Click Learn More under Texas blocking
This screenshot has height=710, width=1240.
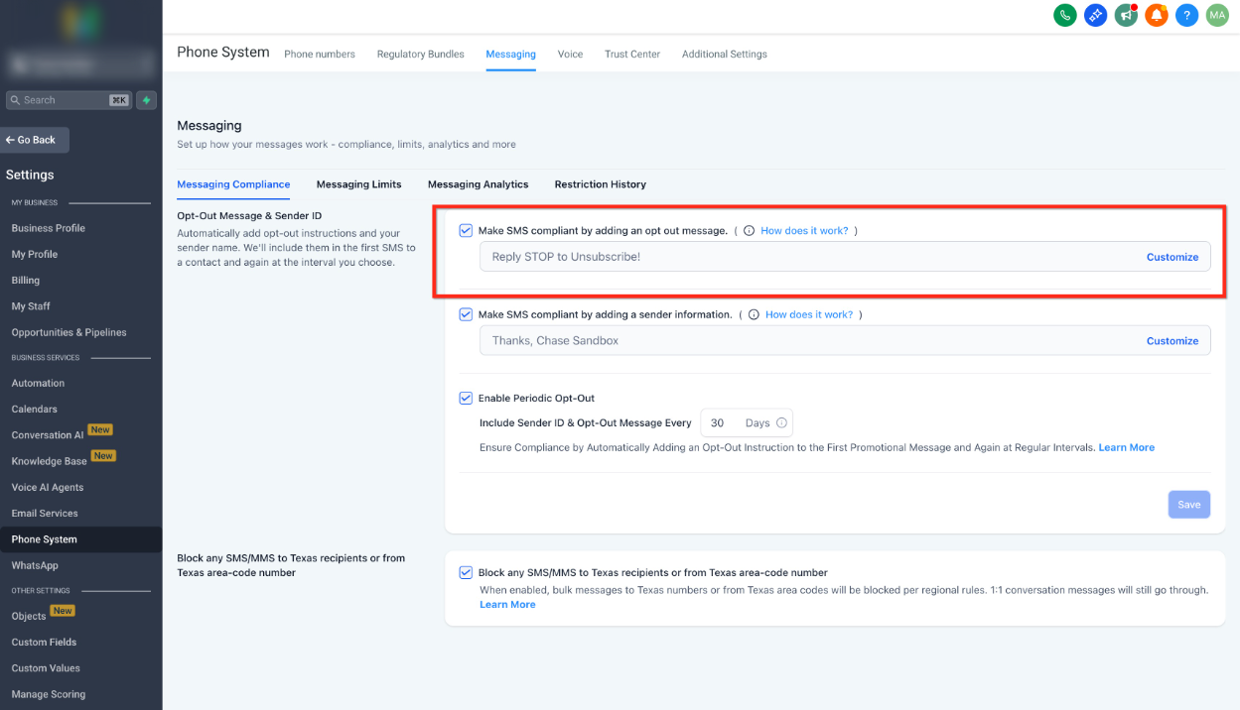pyautogui.click(x=507, y=605)
